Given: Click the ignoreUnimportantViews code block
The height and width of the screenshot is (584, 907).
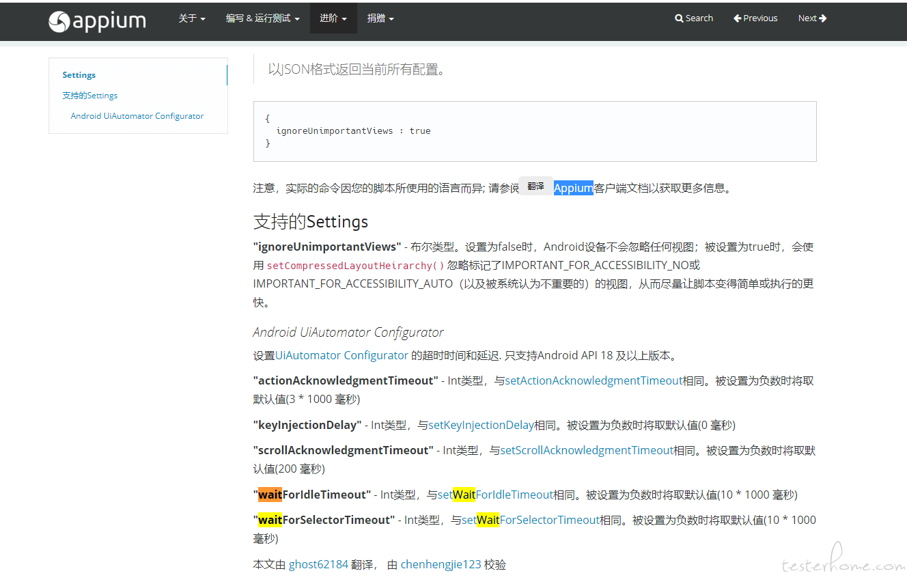Looking at the screenshot, I should (x=535, y=131).
